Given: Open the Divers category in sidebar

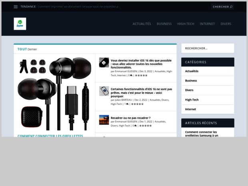Looking at the screenshot, I should [x=189, y=90].
